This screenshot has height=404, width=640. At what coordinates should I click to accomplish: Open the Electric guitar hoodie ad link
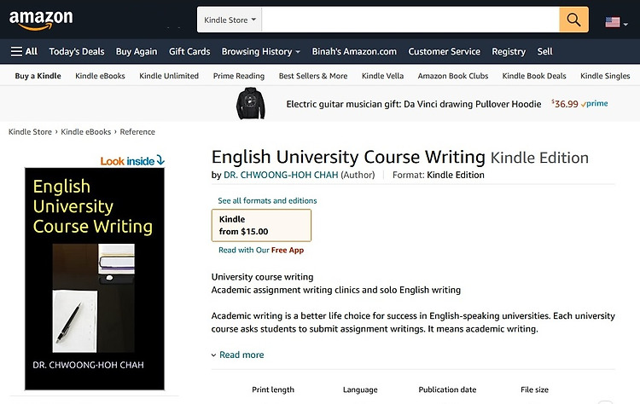[x=414, y=104]
